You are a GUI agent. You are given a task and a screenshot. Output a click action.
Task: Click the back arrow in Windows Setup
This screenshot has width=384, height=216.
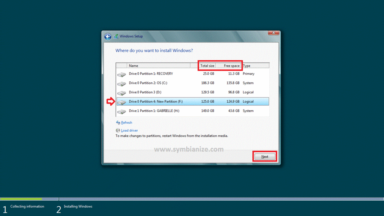point(108,36)
